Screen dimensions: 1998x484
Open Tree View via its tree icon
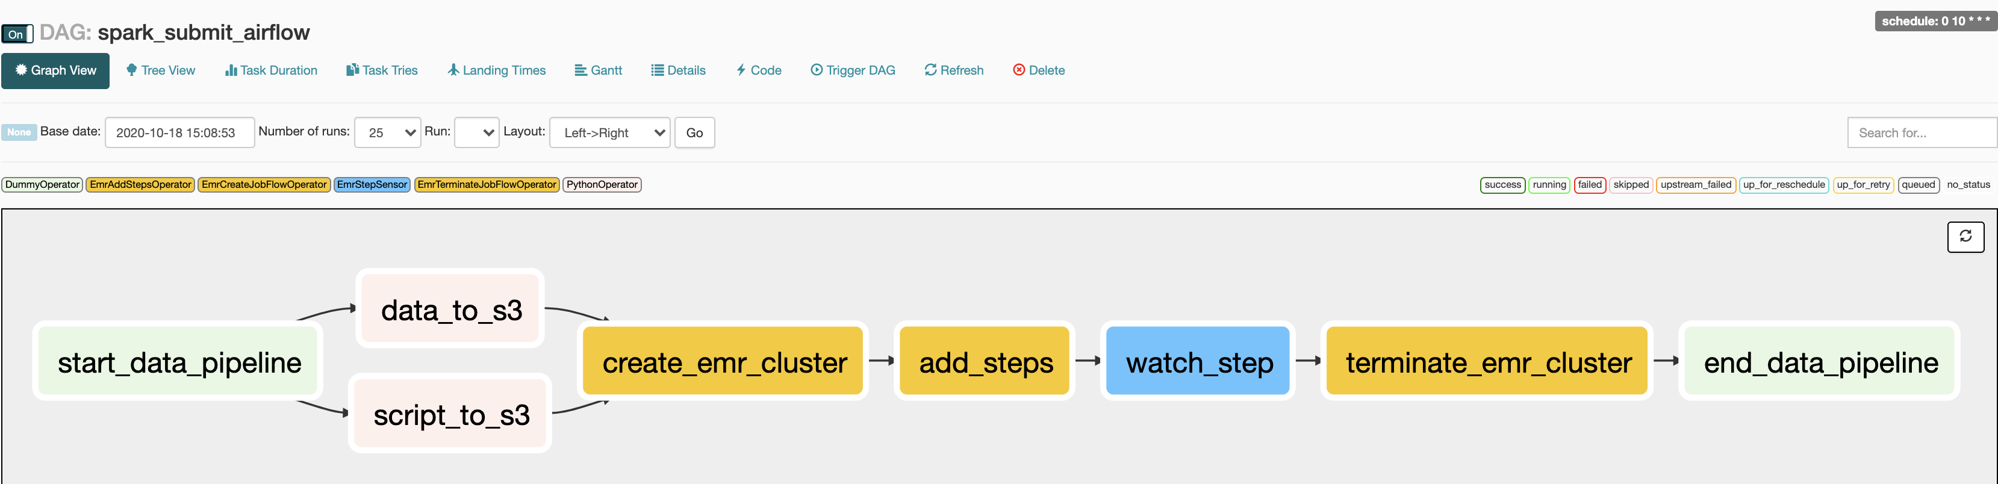tap(132, 70)
